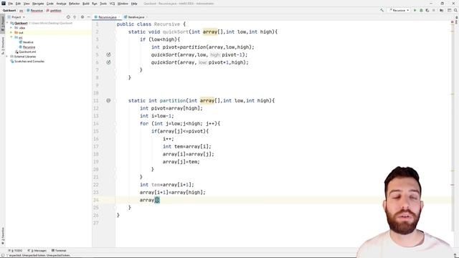The width and height of the screenshot is (459, 258).
Task: Toggle the vertical Favorites tool window tab
Action: 3,236
